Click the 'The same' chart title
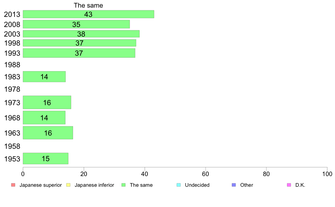The height and width of the screenshot is (207, 335). pyautogui.click(x=88, y=5)
